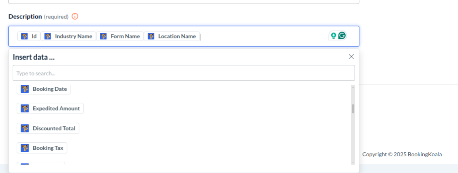Click the Id tag in Description

point(34,36)
